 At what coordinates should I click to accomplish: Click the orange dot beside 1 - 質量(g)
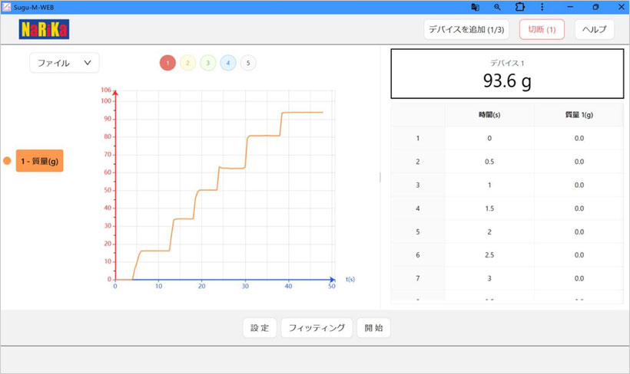point(7,161)
